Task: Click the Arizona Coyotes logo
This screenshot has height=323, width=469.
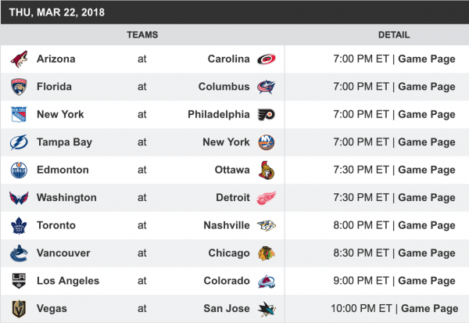Action: tap(20, 59)
